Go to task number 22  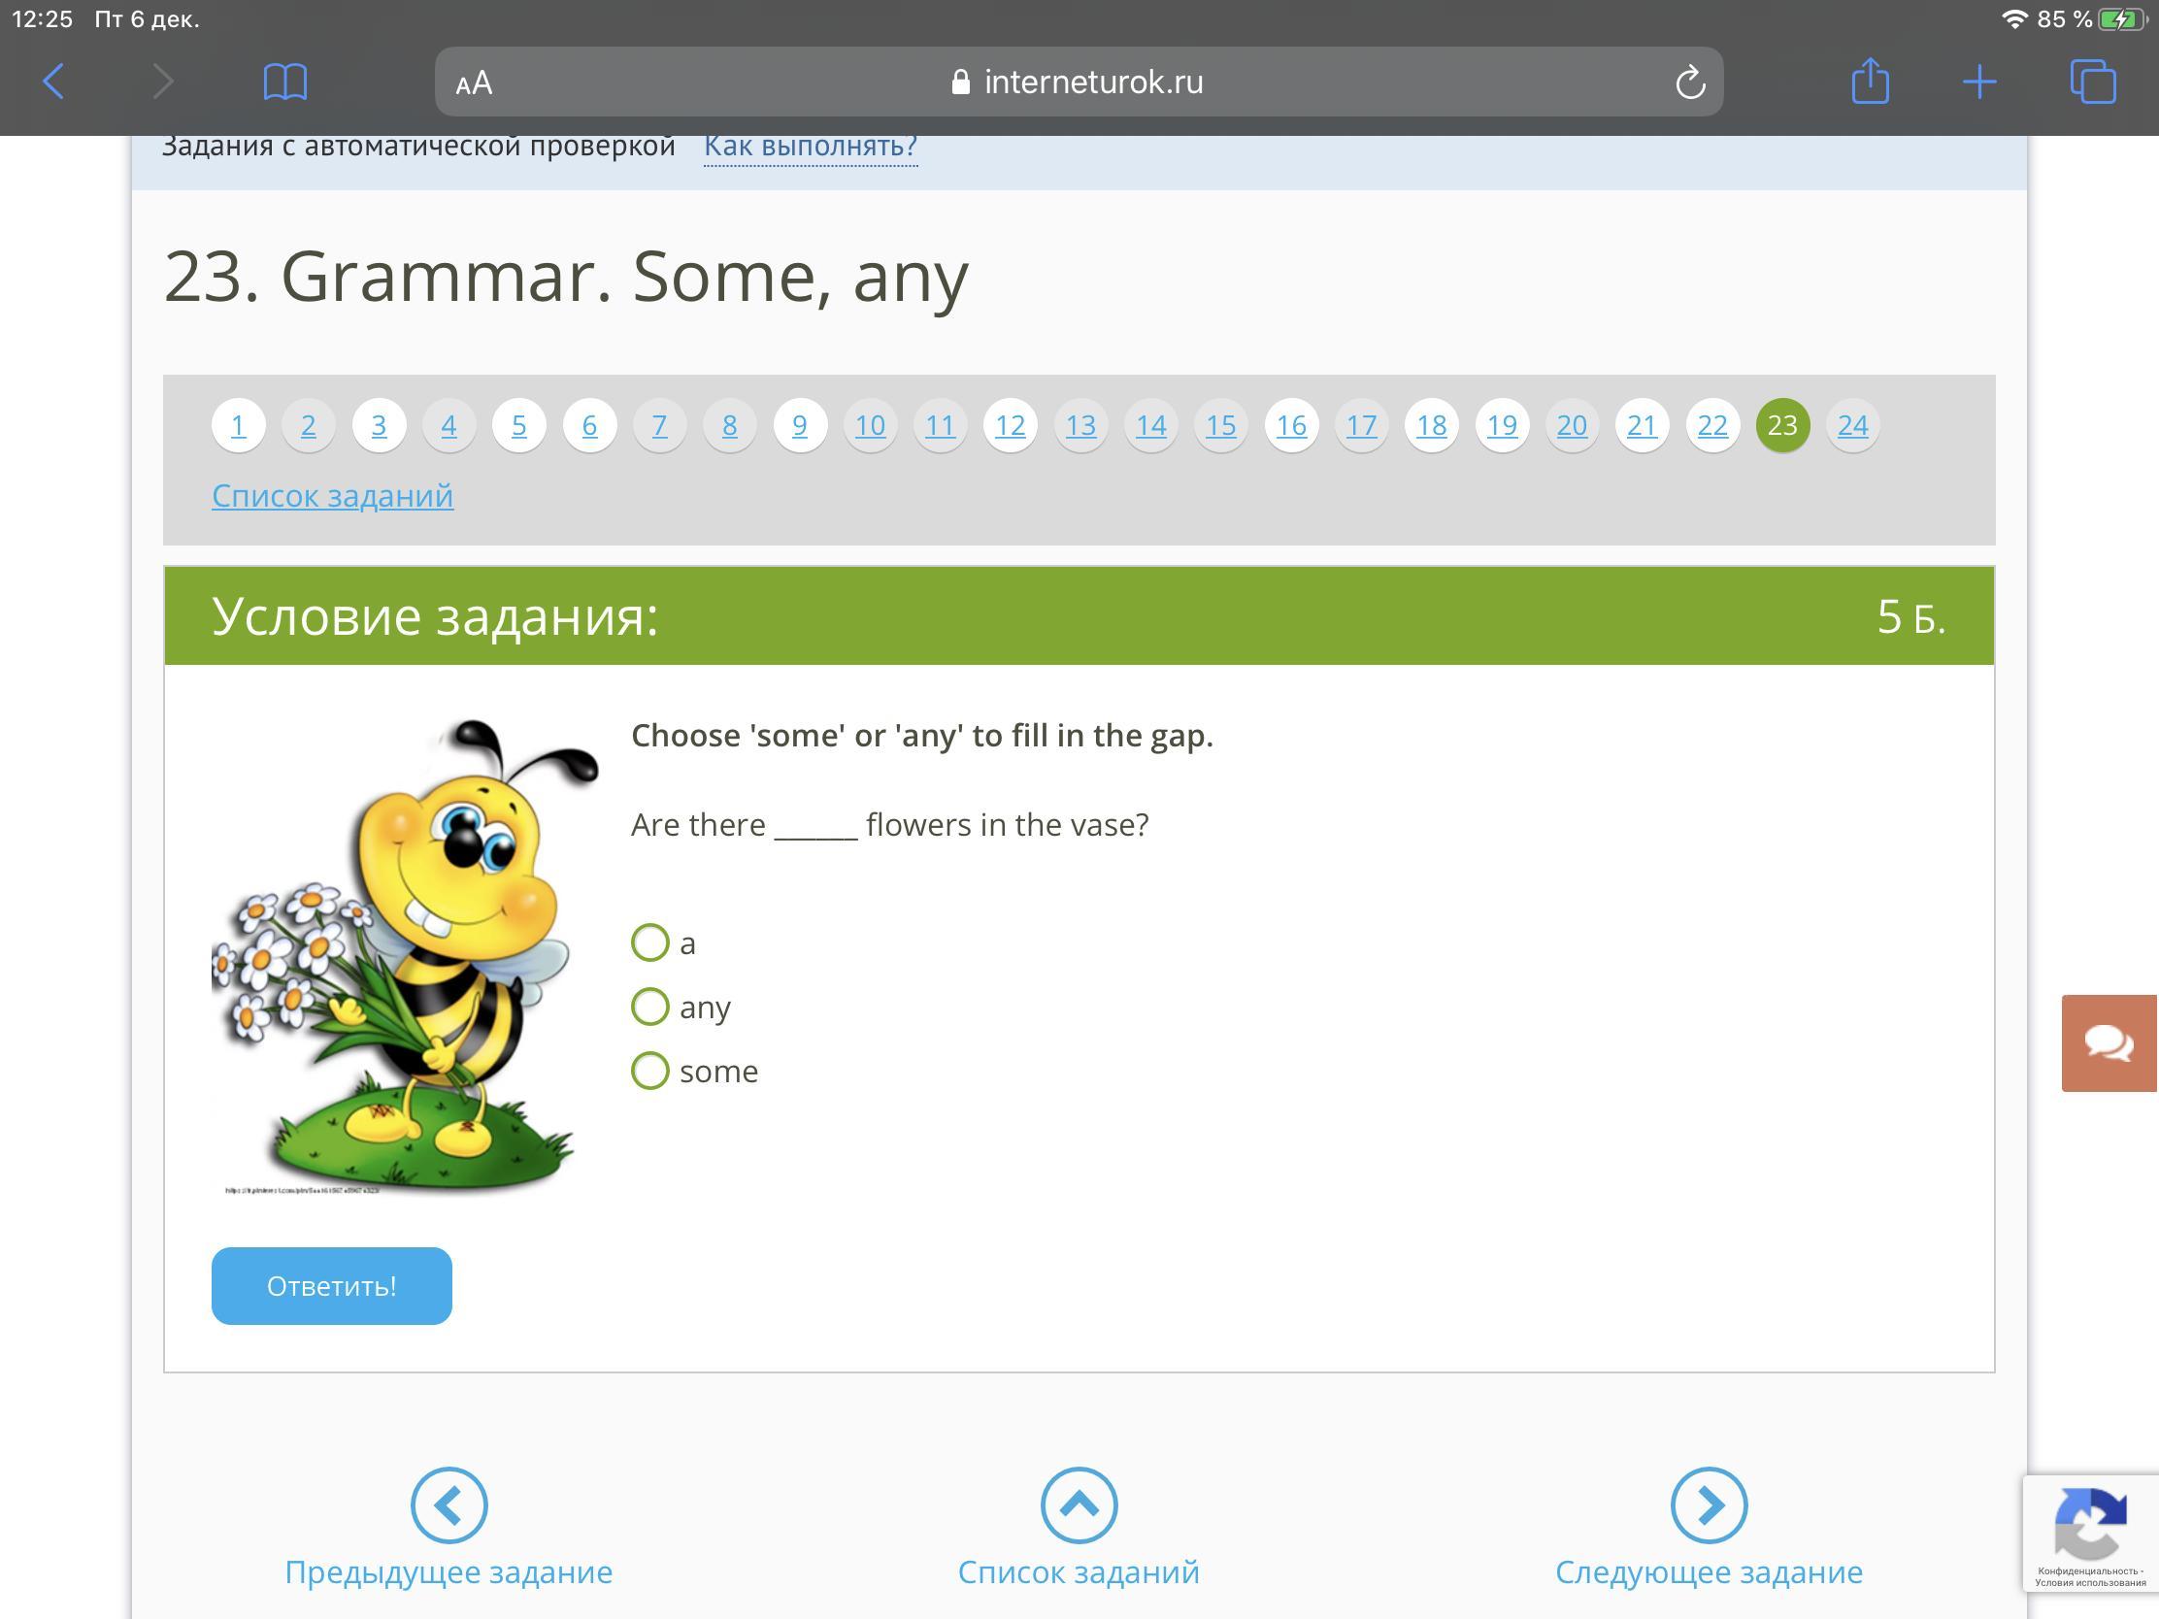point(1712,424)
